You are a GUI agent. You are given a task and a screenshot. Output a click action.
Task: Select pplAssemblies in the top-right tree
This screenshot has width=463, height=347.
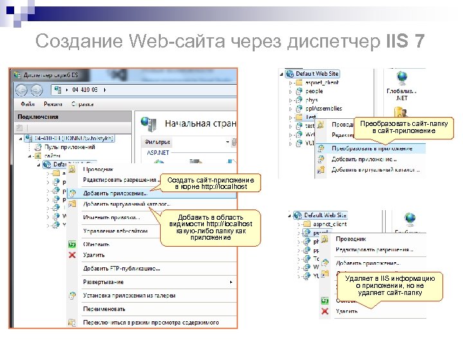pos(323,109)
